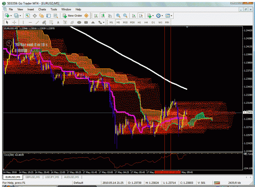Select the M30 timeframe button

[132, 22]
